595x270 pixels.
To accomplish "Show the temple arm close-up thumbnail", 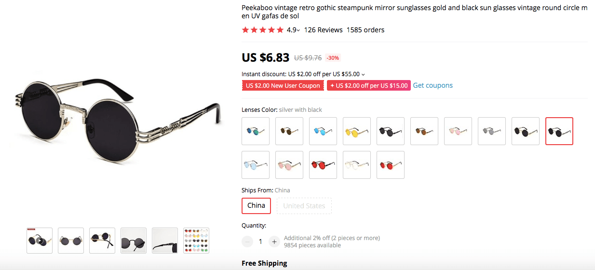I will [x=165, y=240].
